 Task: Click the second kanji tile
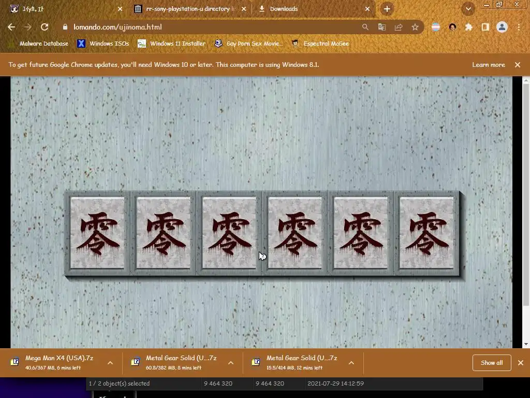[x=163, y=233]
